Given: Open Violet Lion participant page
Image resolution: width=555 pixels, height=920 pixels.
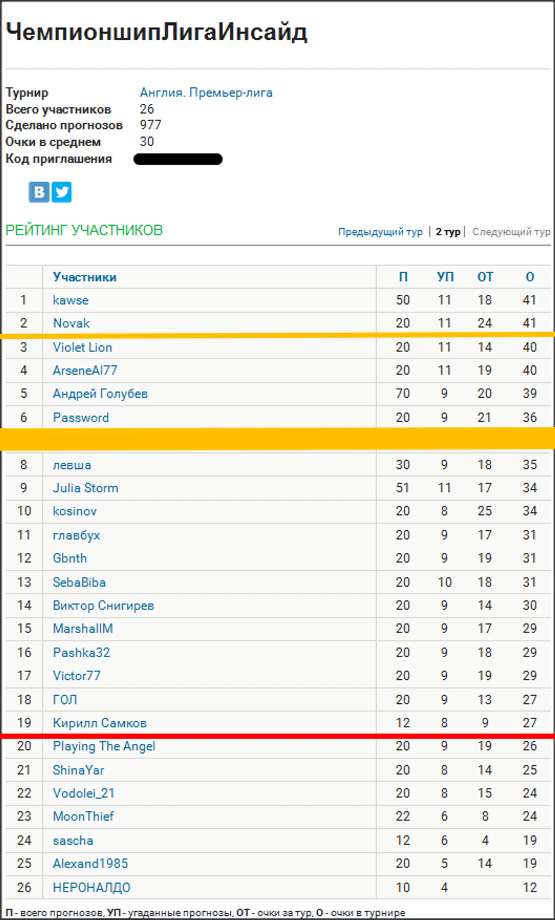Looking at the screenshot, I should (82, 347).
